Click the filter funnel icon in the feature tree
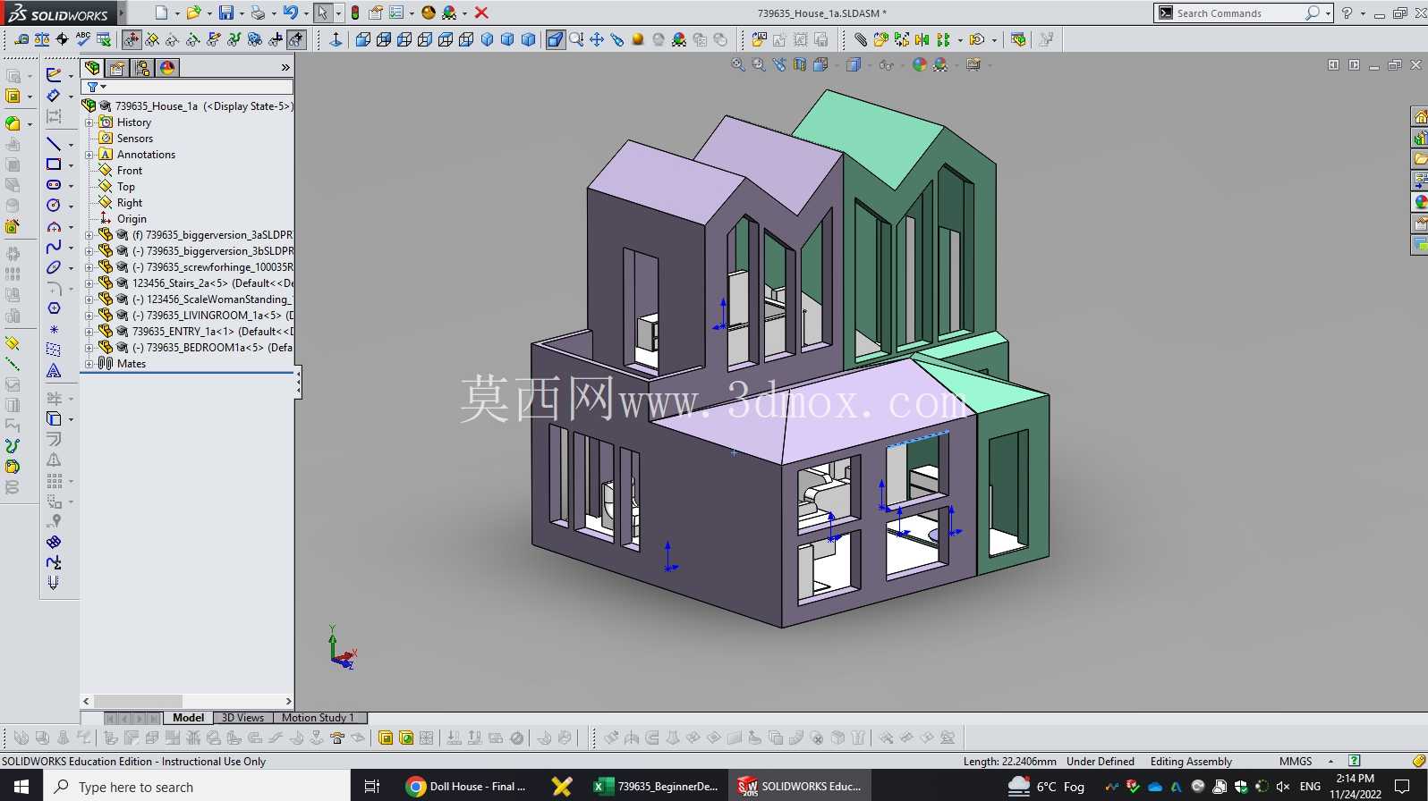The image size is (1428, 801). tap(92, 87)
